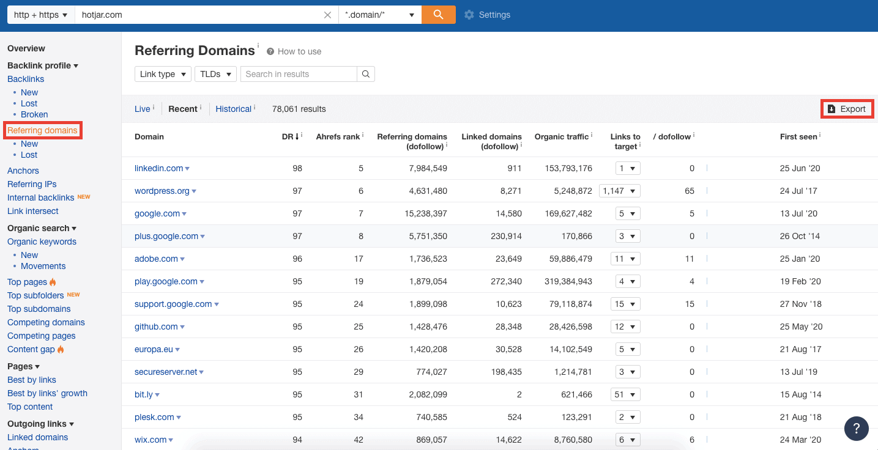878x450 pixels.
Task: Expand the TLDs filter dropdown
Action: pos(215,74)
